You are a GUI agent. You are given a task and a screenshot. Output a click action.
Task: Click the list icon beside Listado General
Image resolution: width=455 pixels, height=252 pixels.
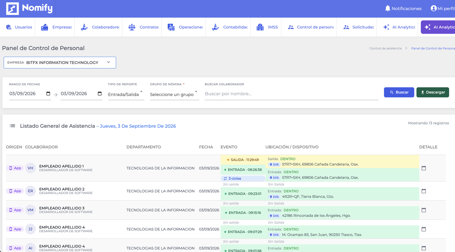coord(12,126)
